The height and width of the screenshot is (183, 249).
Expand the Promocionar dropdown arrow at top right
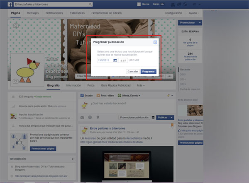click(x=200, y=23)
